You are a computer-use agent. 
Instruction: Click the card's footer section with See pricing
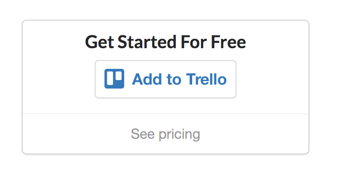click(x=166, y=134)
